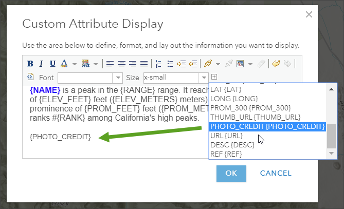Click the create link icon

pyautogui.click(x=208, y=64)
